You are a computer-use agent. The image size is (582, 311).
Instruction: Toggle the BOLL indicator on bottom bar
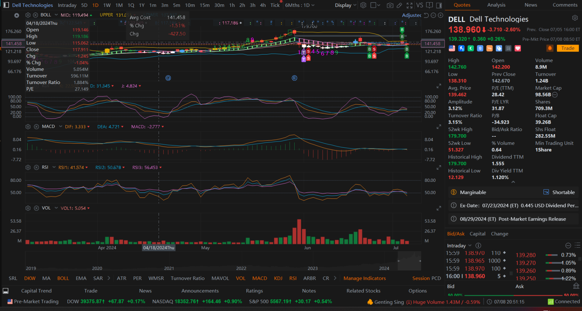point(63,278)
